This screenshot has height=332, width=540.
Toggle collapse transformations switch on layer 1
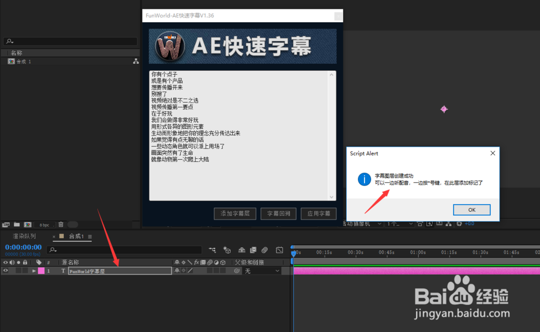click(x=184, y=271)
